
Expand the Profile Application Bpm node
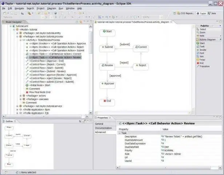(17, 109)
